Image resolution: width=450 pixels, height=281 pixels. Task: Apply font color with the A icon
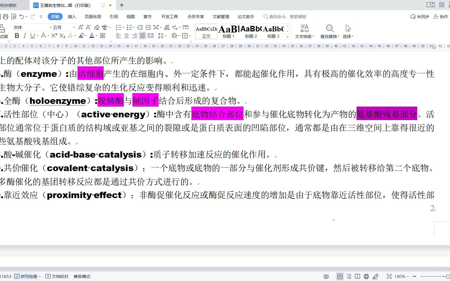pos(92,36)
